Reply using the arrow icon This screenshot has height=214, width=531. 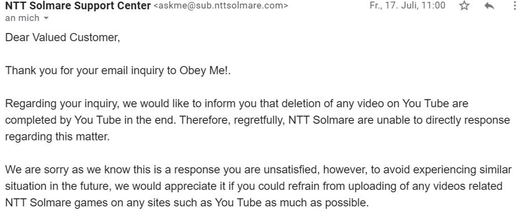pos(489,6)
